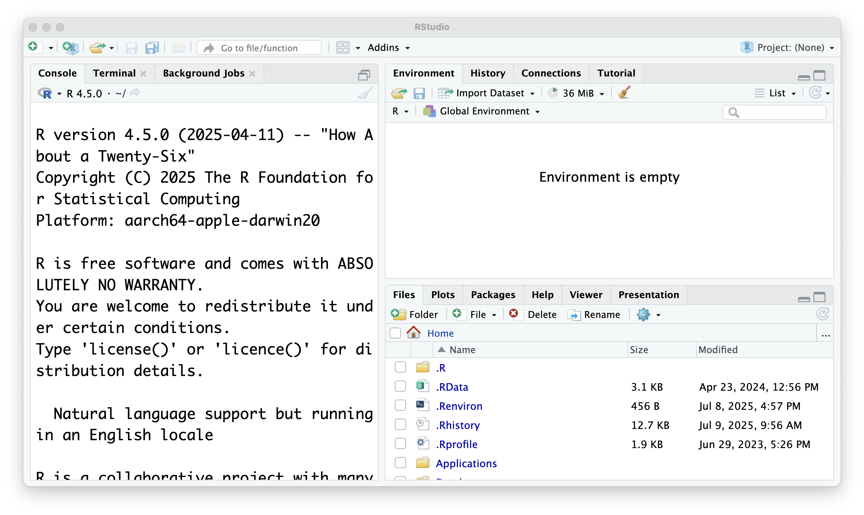Refresh the Files pane listing
The height and width of the screenshot is (515, 864).
coord(822,315)
